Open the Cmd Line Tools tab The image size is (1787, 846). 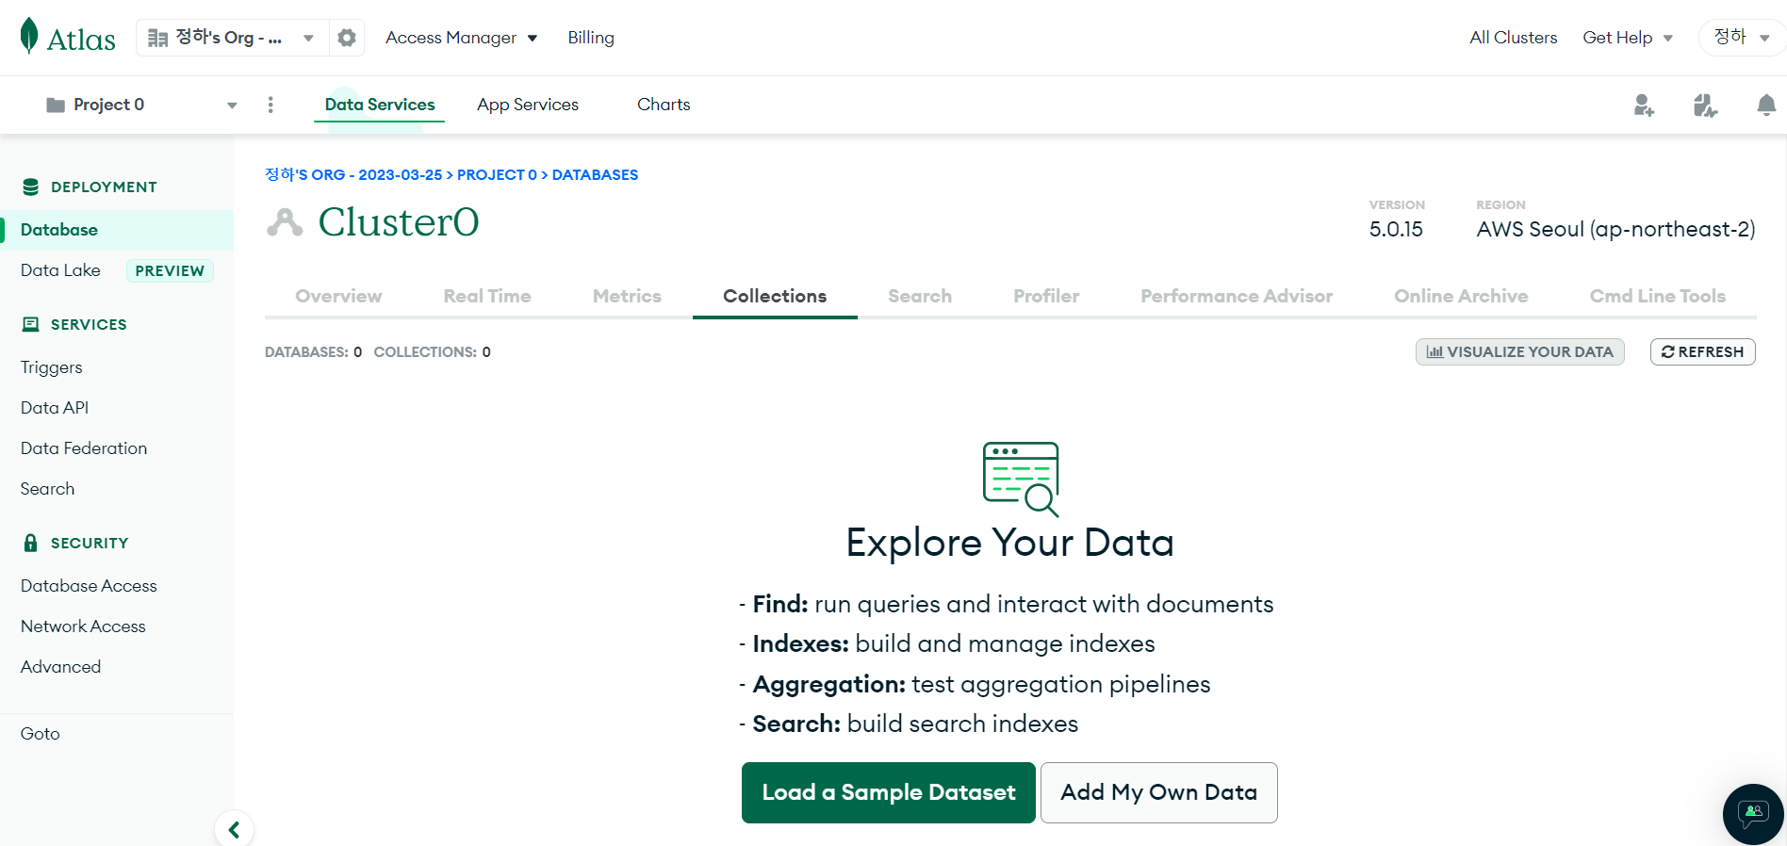(1658, 296)
